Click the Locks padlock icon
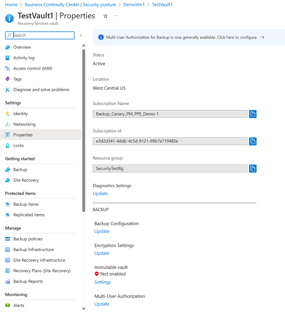 click(7, 145)
